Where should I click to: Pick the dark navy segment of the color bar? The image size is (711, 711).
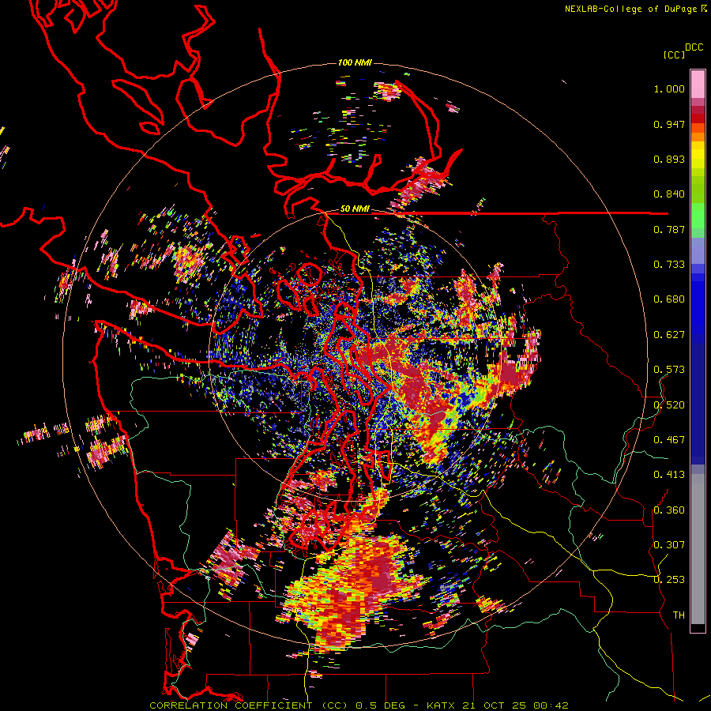pyautogui.click(x=698, y=399)
